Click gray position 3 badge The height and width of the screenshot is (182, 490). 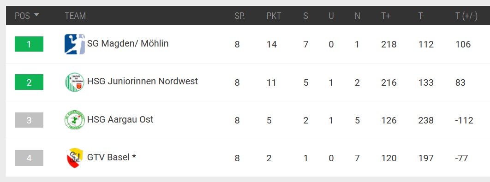click(x=29, y=120)
